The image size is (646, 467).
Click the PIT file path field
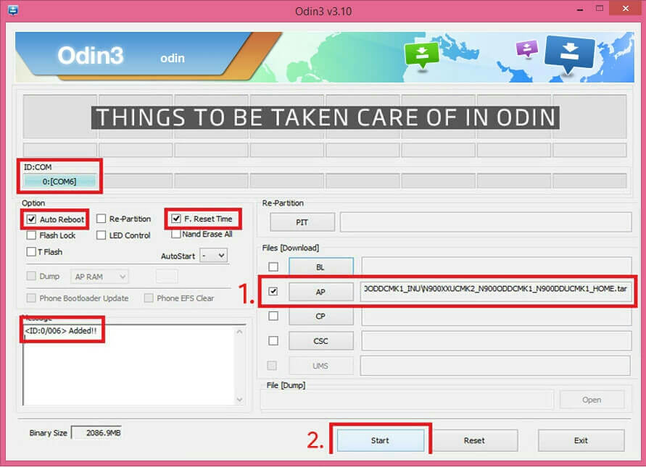(486, 222)
